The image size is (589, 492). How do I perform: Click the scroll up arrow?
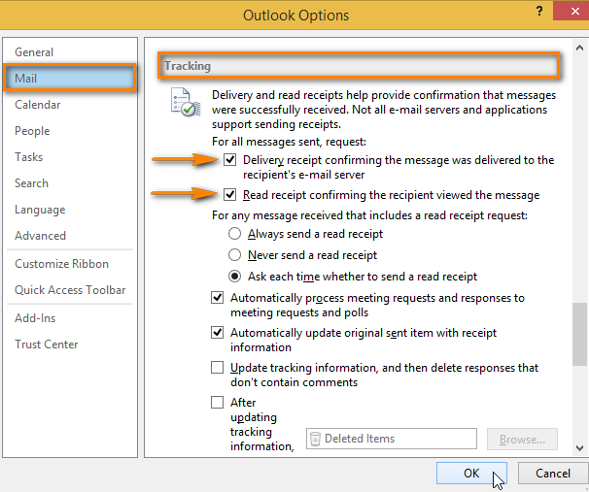click(579, 48)
